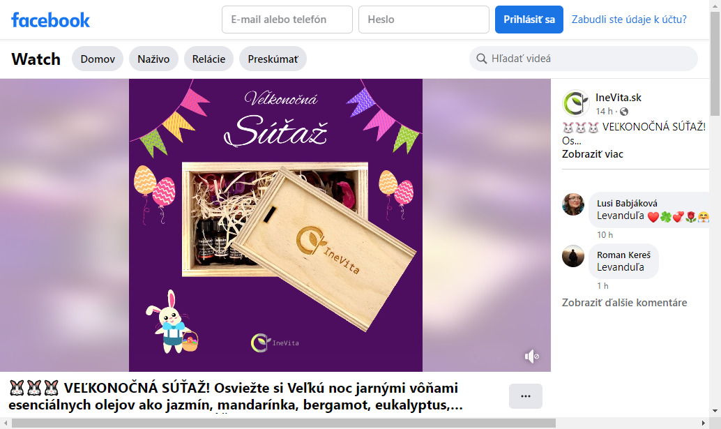Click the globe public-visibility icon

(624, 112)
